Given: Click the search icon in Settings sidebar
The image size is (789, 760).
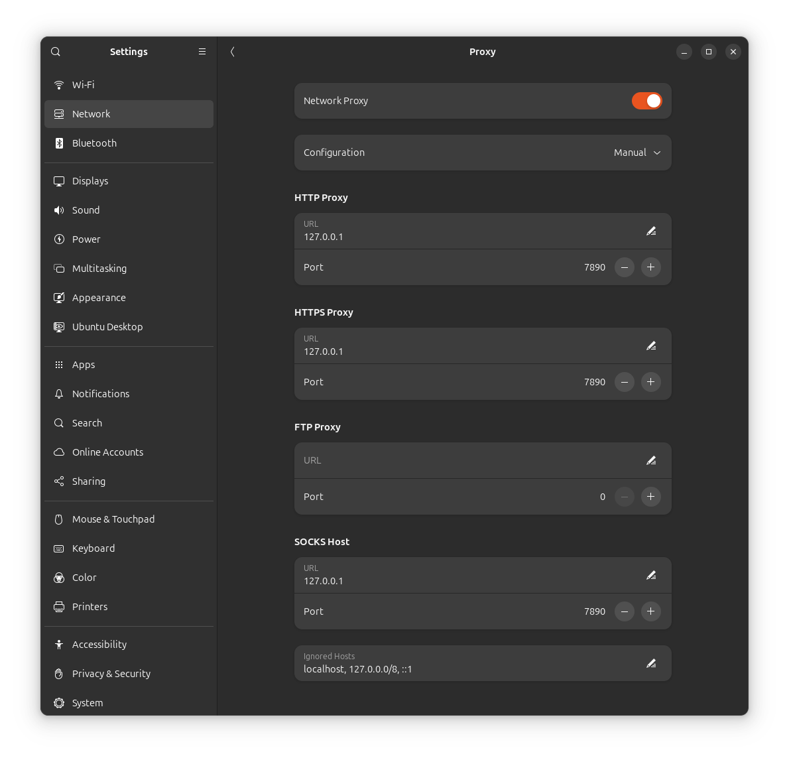Looking at the screenshot, I should point(56,52).
